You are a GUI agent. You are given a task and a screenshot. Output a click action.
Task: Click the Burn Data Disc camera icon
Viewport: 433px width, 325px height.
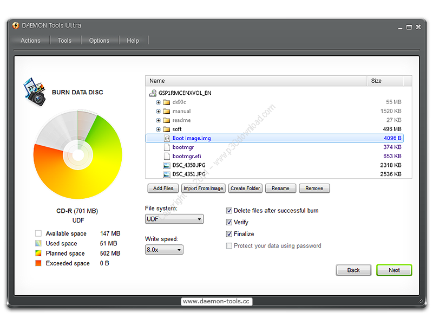point(35,92)
